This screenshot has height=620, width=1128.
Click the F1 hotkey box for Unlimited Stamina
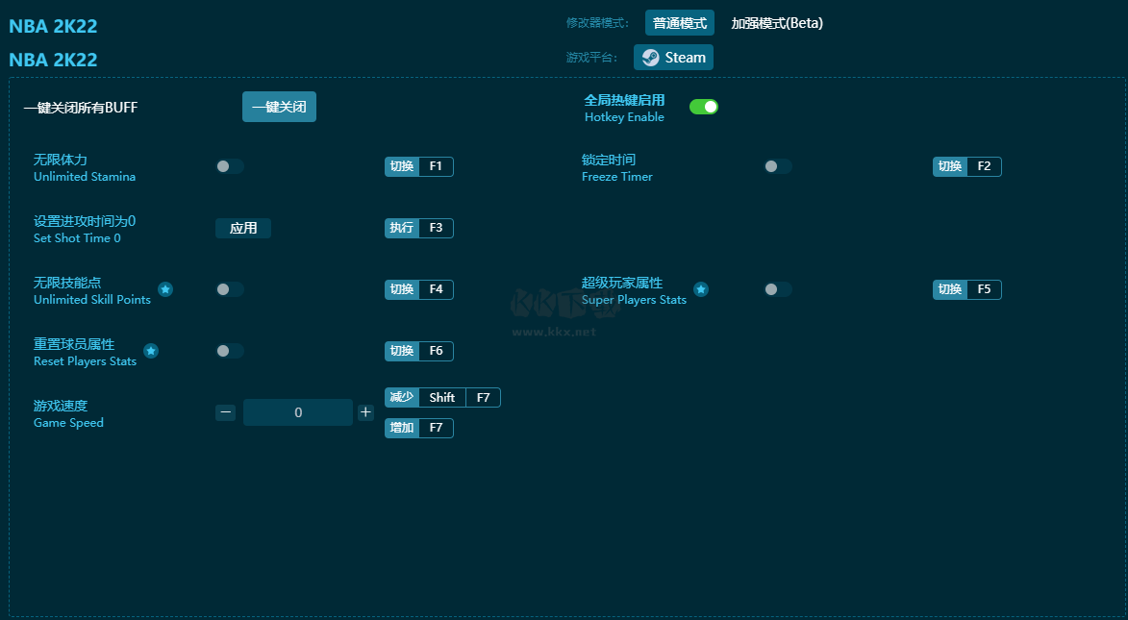tap(436, 166)
